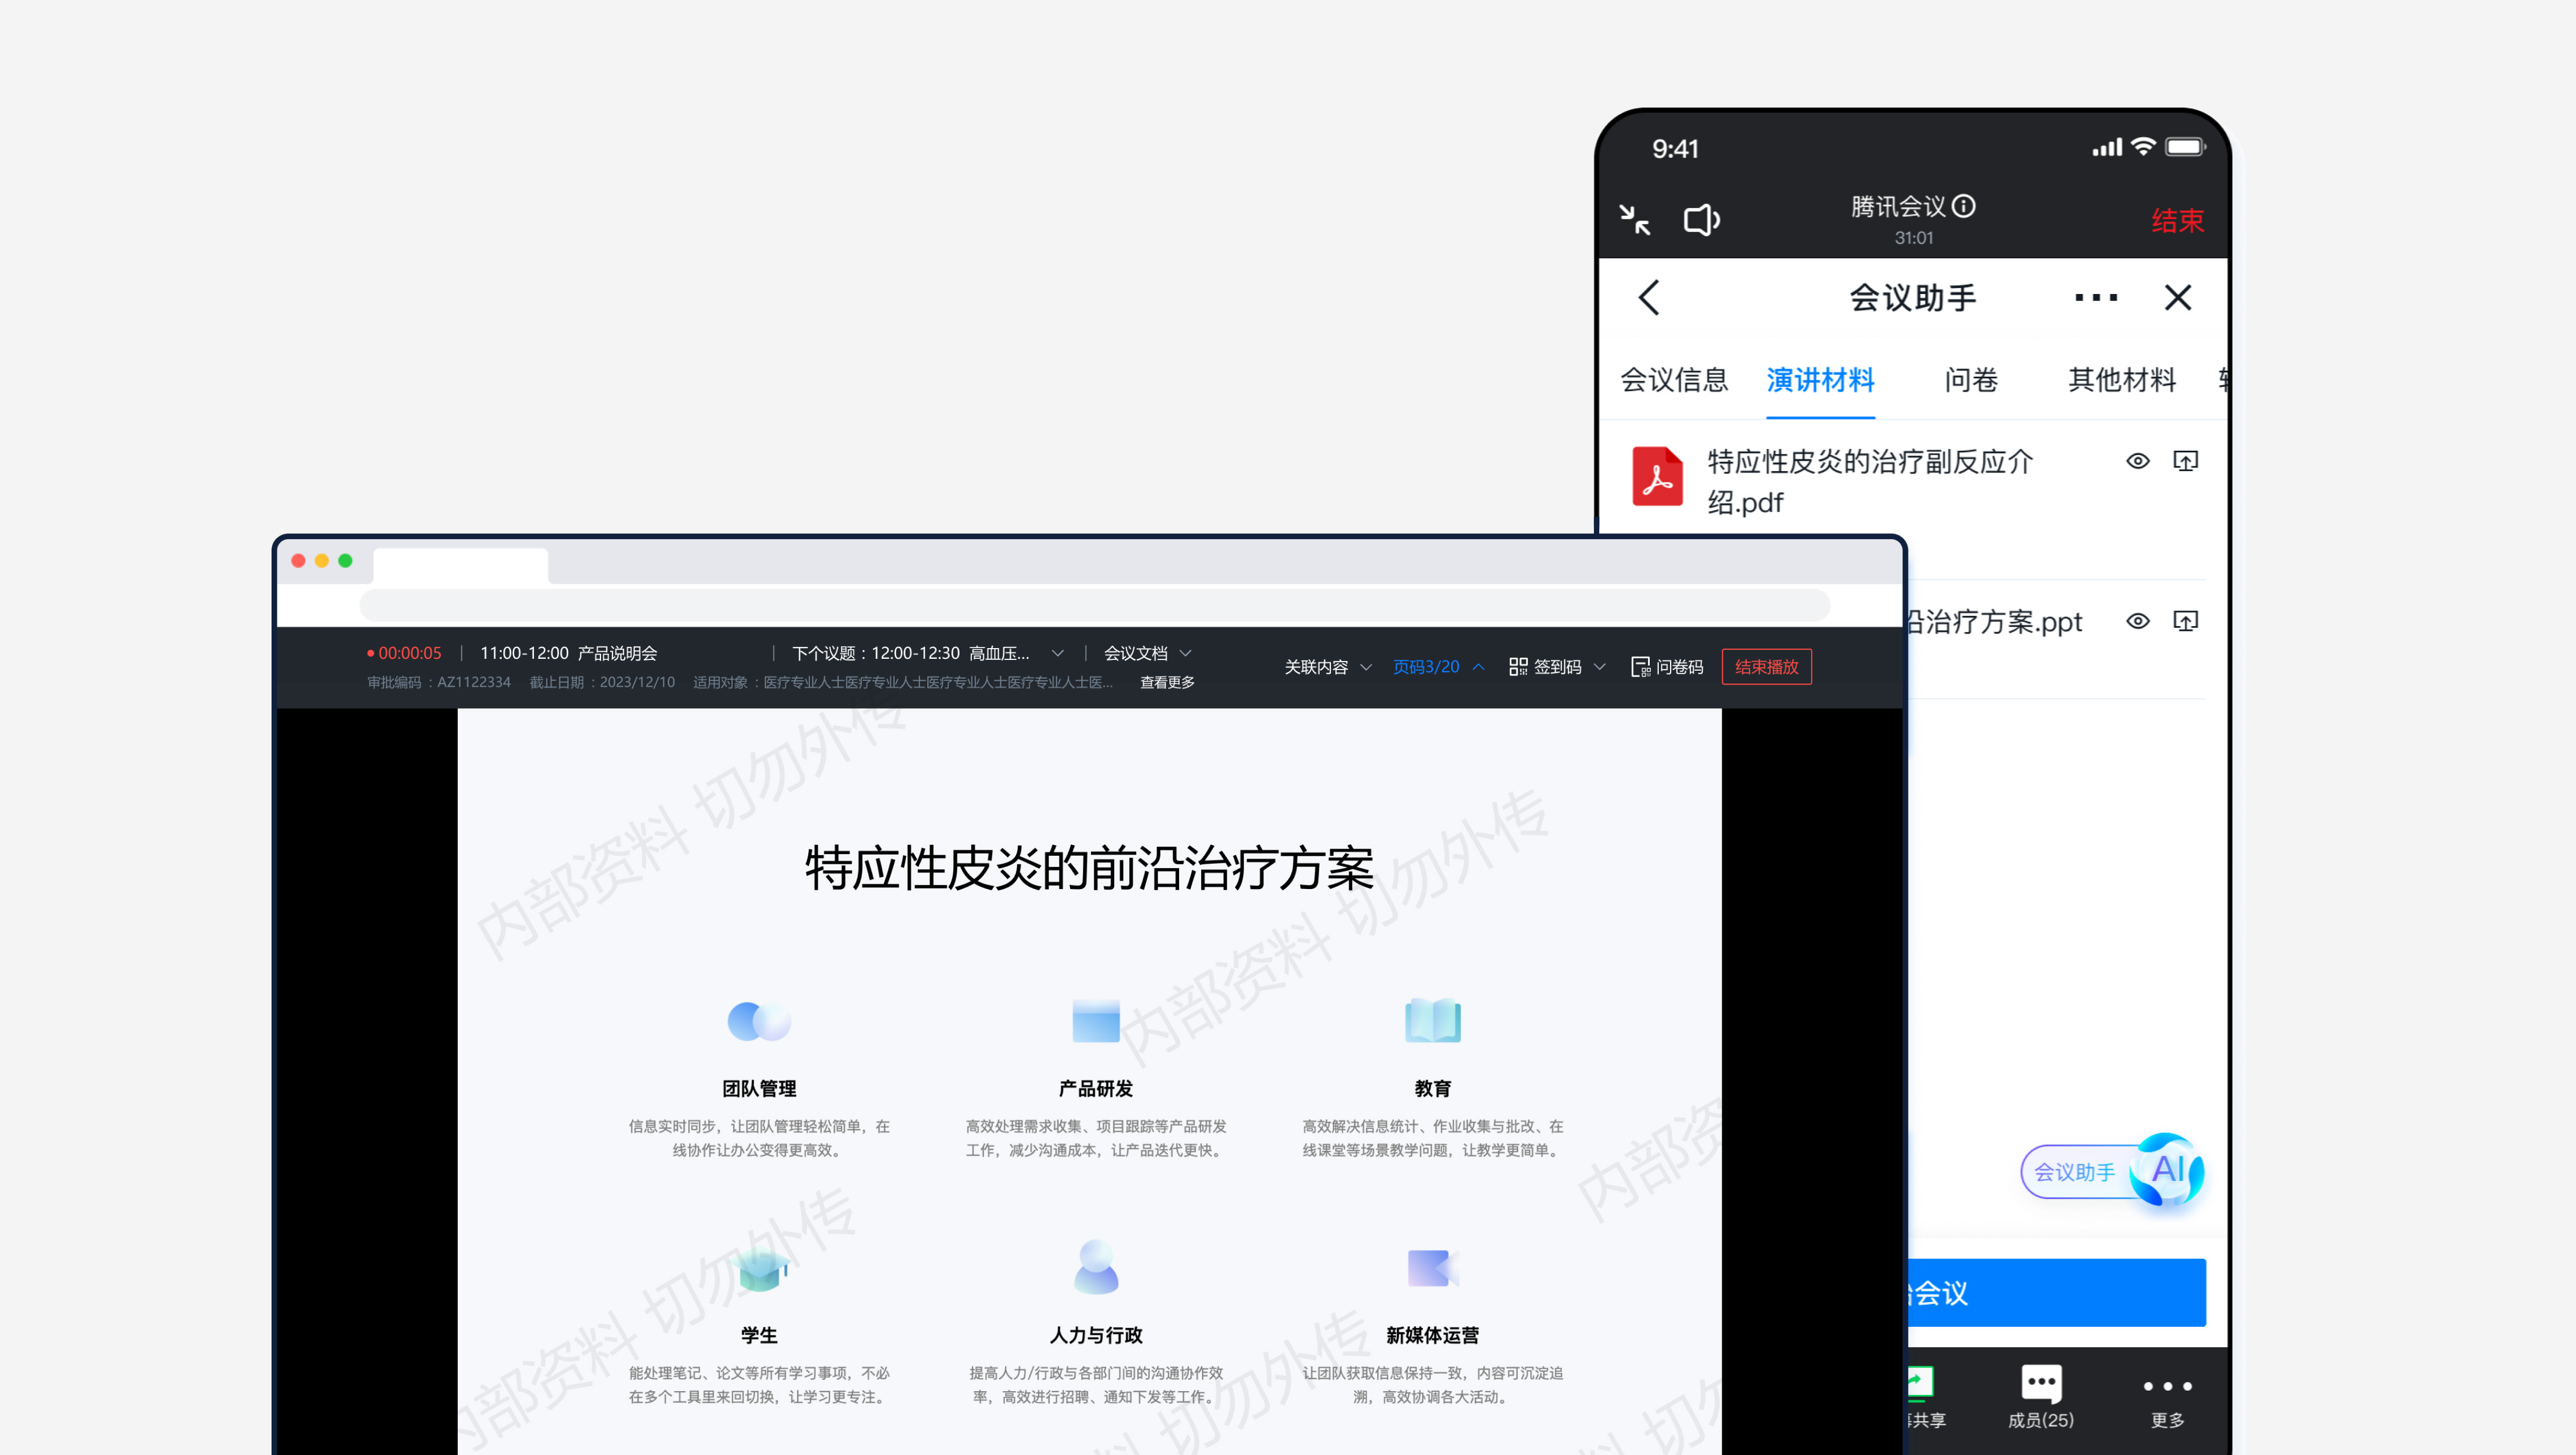Close the 会议助手 panel
Image resolution: width=2576 pixels, height=1455 pixels.
pyautogui.click(x=2177, y=298)
